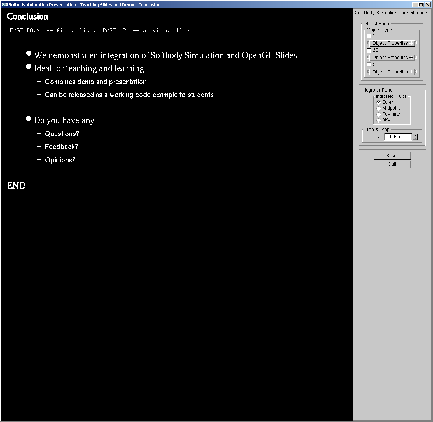Click the 'Conclusion' slide heading

pyautogui.click(x=28, y=17)
